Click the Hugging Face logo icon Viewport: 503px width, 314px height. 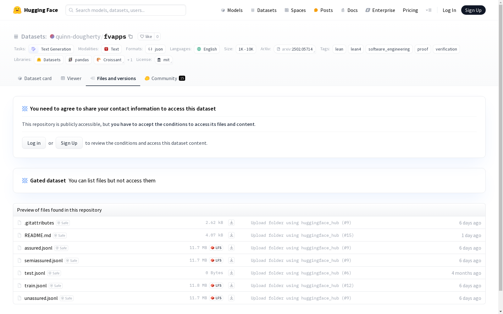[17, 10]
